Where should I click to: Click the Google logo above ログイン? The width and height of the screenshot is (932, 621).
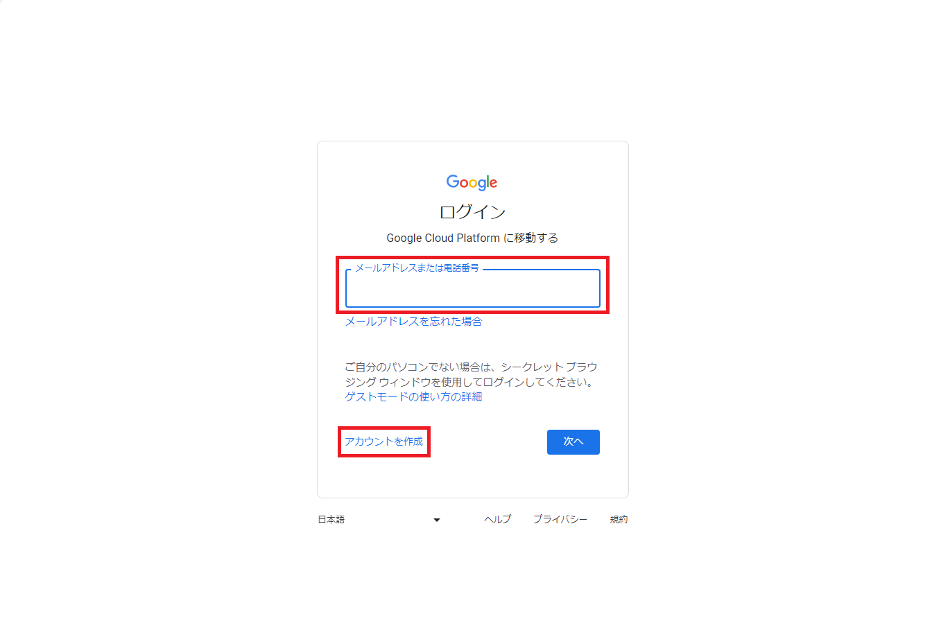tap(472, 182)
